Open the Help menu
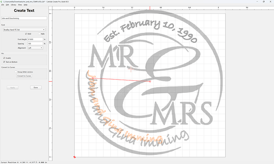Viewport: 274px width, 164px height. pyautogui.click(x=25, y=5)
